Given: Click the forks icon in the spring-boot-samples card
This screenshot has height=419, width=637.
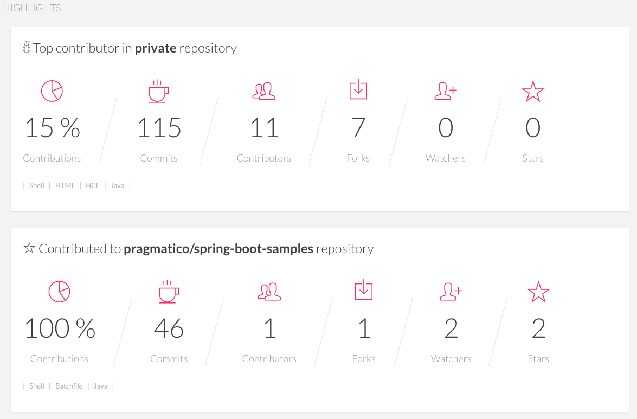Looking at the screenshot, I should [x=364, y=290].
